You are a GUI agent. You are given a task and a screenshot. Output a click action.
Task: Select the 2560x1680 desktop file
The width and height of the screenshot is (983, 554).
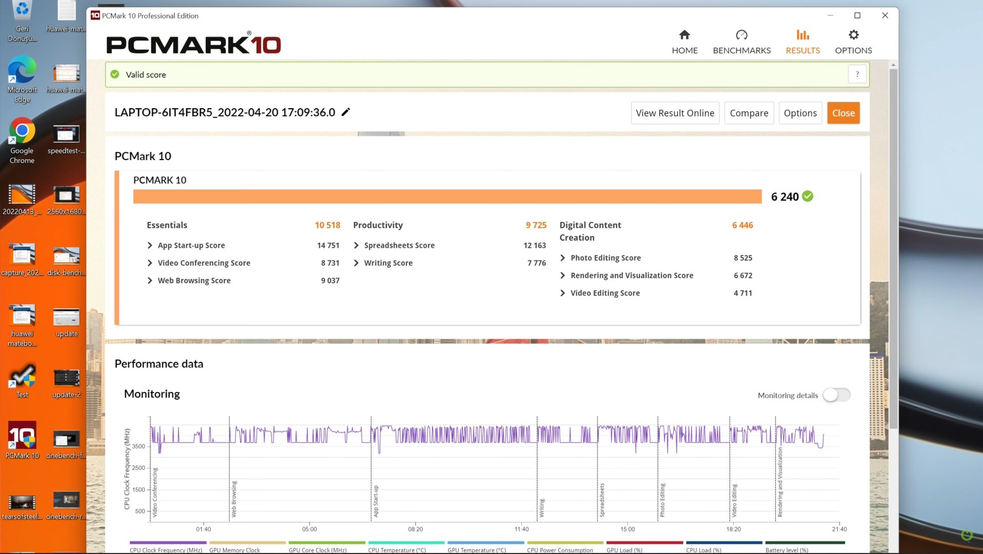[66, 200]
